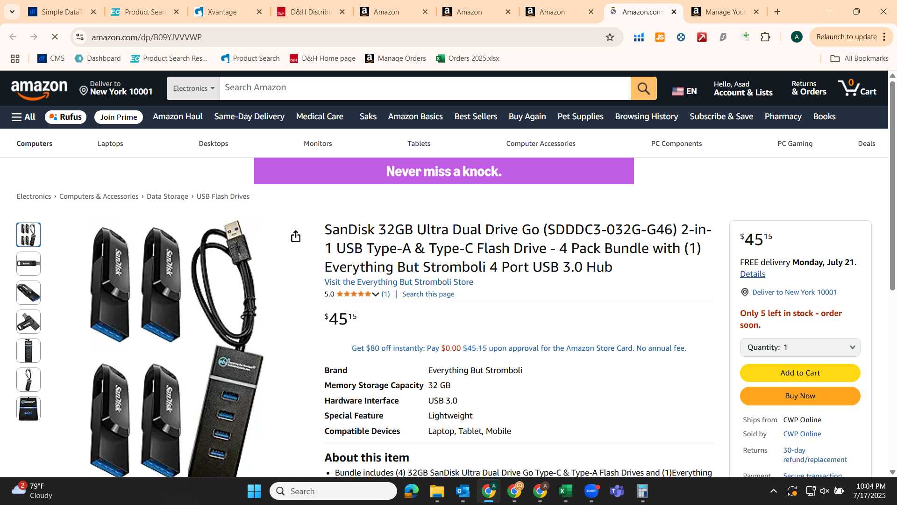
Task: Open the EN language selector
Action: [x=684, y=91]
